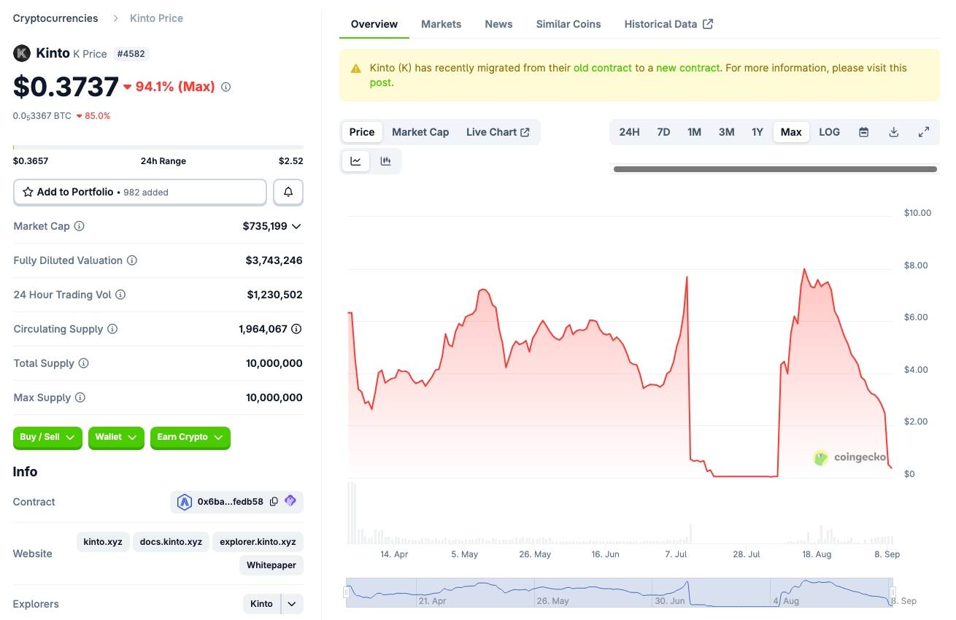
Task: Click Market Cap info icon
Action: coord(79,226)
